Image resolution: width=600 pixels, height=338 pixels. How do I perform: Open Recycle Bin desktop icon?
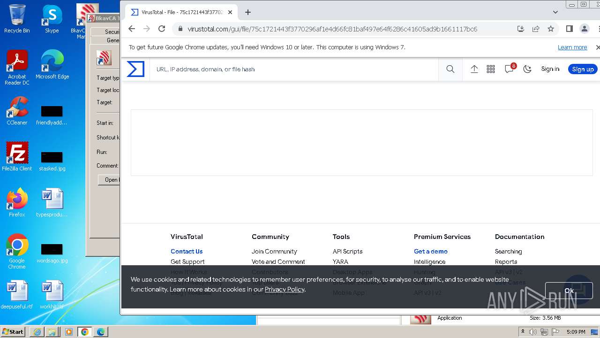17,19
